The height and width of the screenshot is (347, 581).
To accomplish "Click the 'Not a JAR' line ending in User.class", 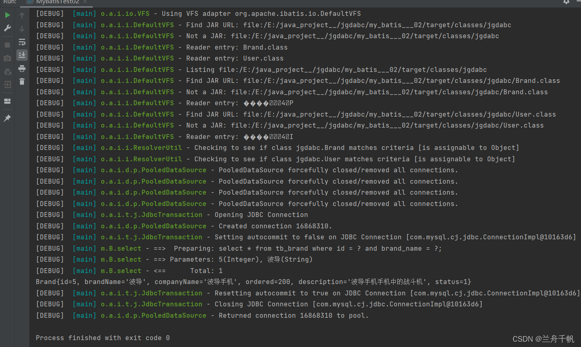I will click(x=290, y=126).
